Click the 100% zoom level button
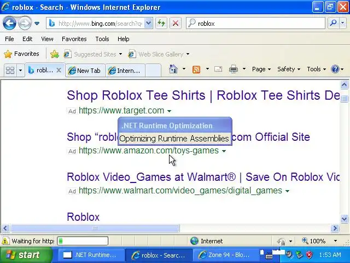Viewport: 350px width, 263px height. (x=314, y=241)
